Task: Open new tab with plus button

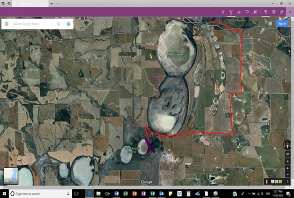Action: point(52,3)
